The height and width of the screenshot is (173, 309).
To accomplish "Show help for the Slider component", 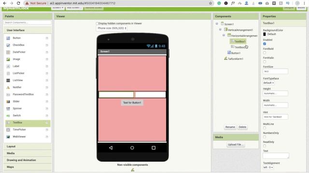I will (47, 101).
